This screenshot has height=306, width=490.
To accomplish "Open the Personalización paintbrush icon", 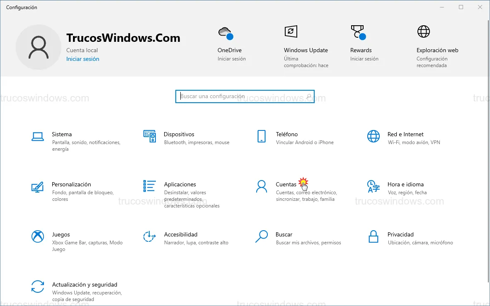I will pyautogui.click(x=38, y=187).
